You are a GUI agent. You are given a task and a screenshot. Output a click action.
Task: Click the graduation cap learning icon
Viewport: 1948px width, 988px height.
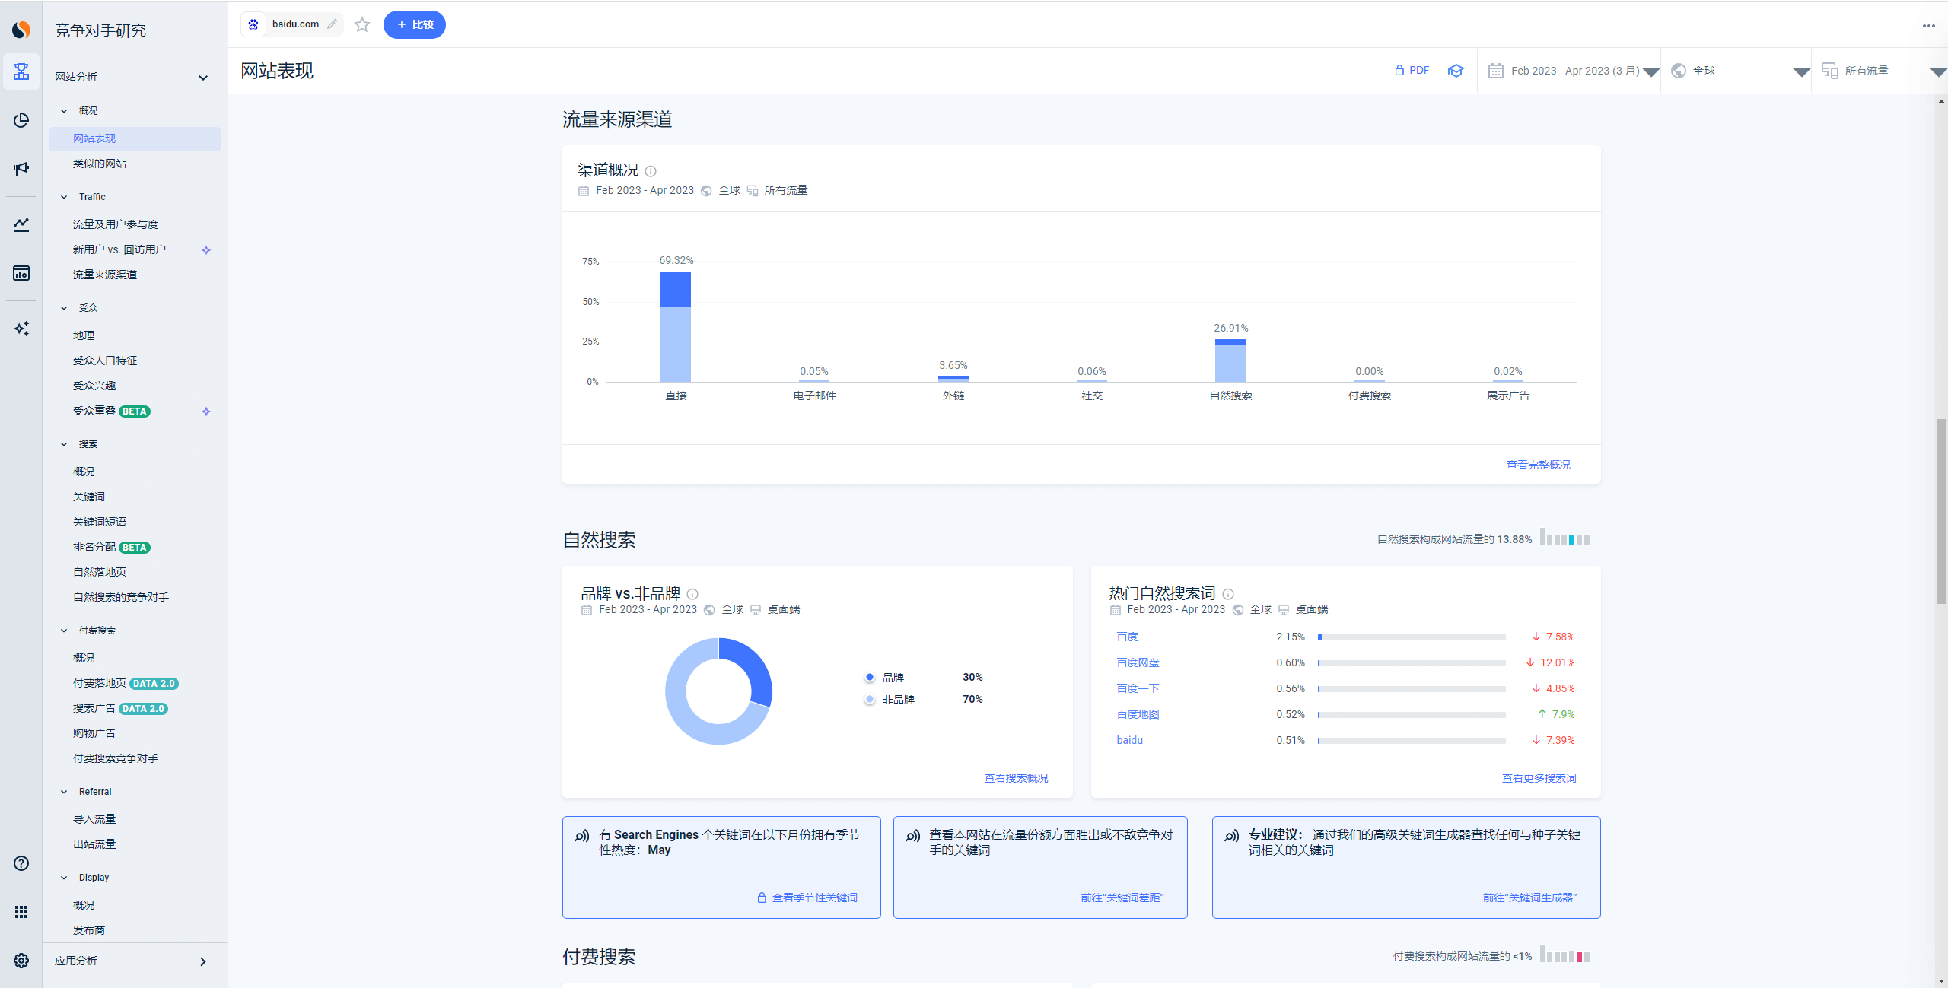click(1456, 71)
